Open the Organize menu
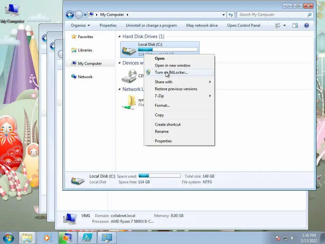Screen dimensions: 325x244 [80, 25]
